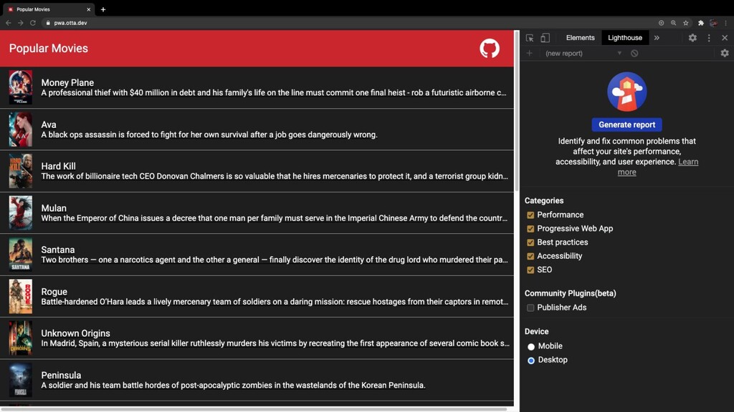Click the Money Plane poster thumbnail
The width and height of the screenshot is (734, 412).
pyautogui.click(x=21, y=87)
